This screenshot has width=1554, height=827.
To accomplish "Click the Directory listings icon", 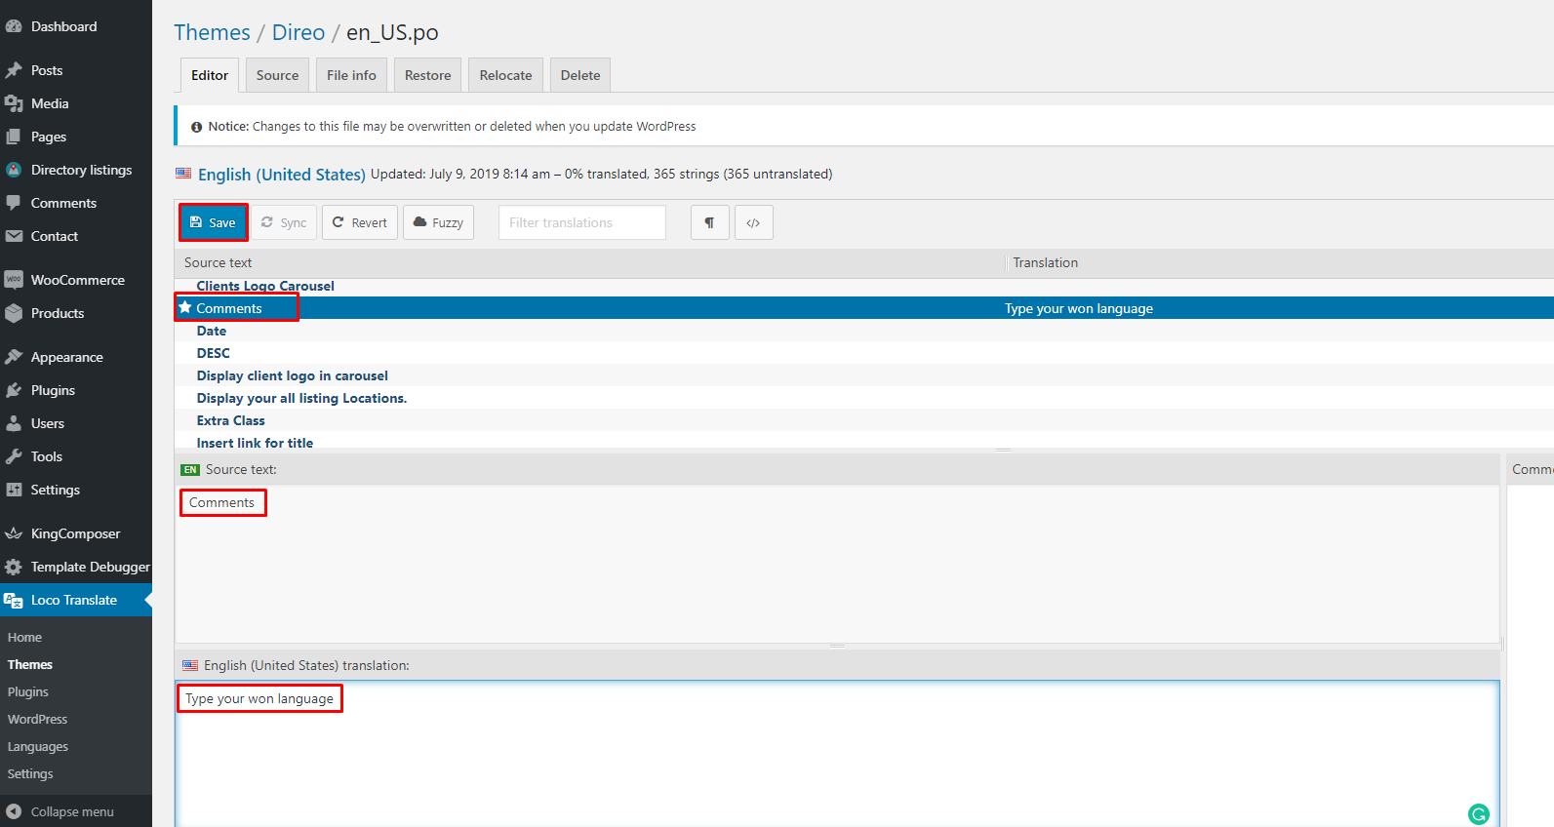I will (x=14, y=170).
